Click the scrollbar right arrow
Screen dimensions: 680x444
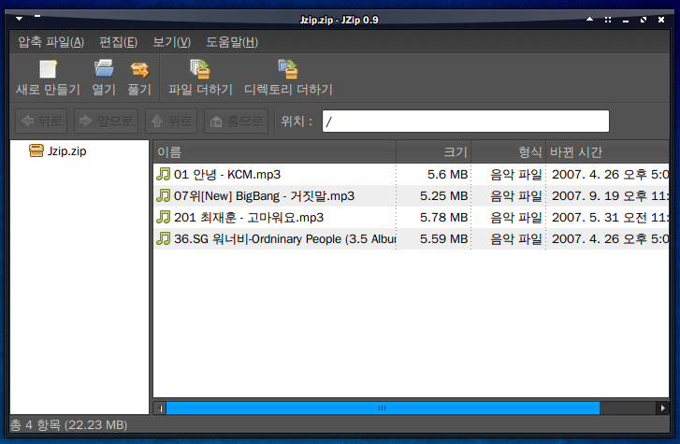pyautogui.click(x=662, y=408)
